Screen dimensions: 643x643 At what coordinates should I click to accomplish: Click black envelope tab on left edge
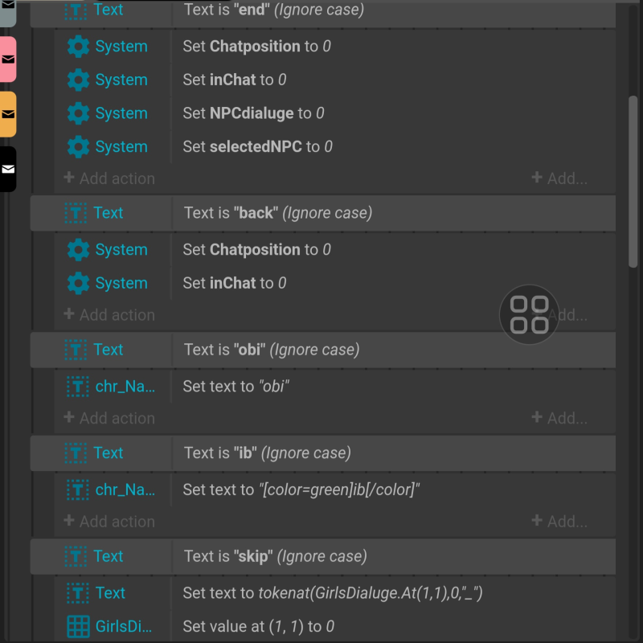8,169
